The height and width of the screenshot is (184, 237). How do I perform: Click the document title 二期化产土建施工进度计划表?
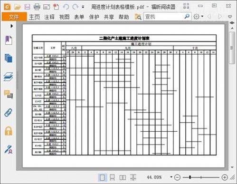coord(124,38)
